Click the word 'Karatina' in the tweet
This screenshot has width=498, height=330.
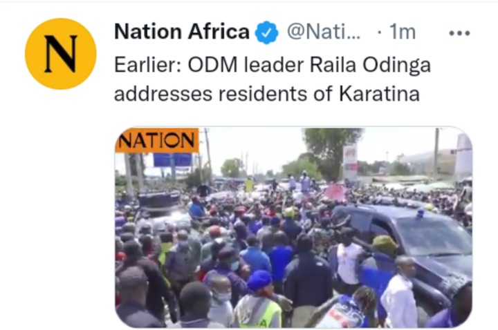[x=379, y=94]
